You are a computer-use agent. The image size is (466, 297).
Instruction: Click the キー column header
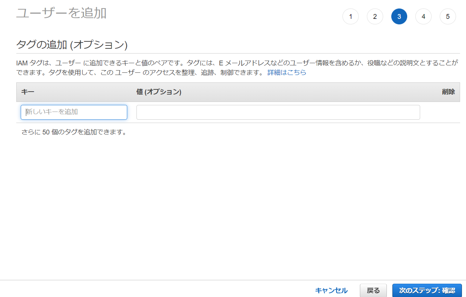[28, 92]
